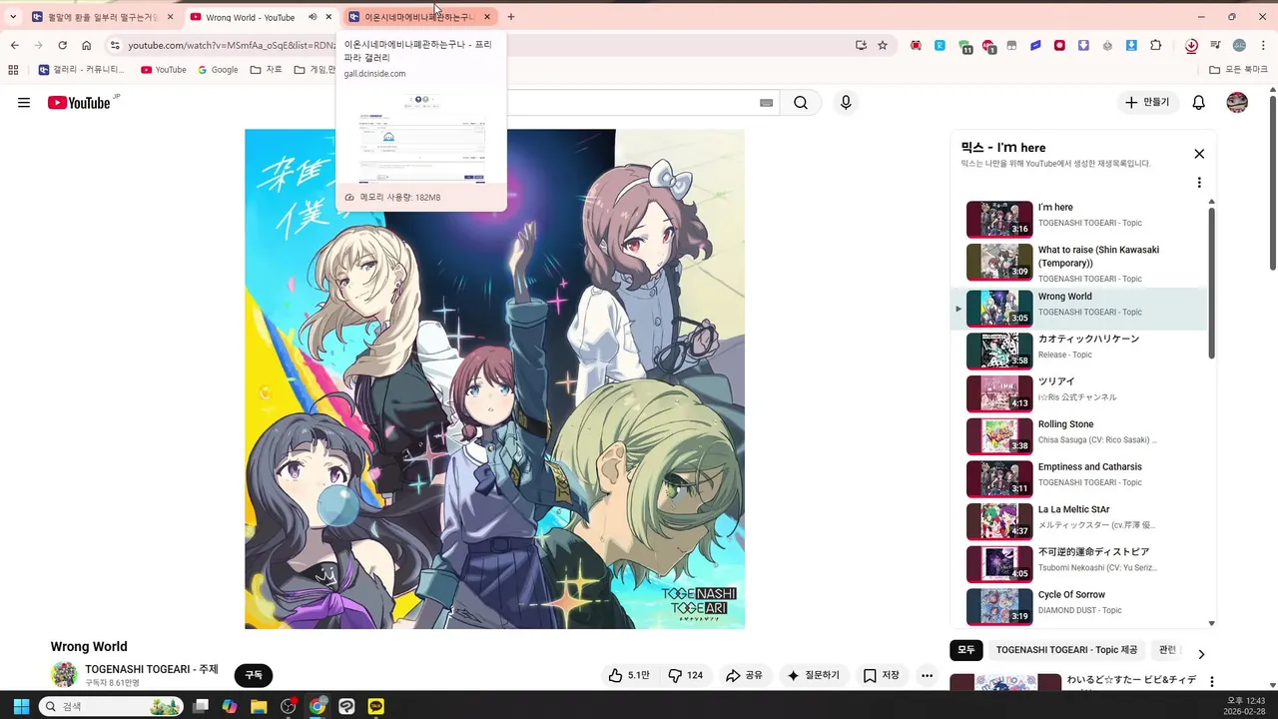
Task: Dislike the video with thumbs-down 124
Action: pos(686,676)
